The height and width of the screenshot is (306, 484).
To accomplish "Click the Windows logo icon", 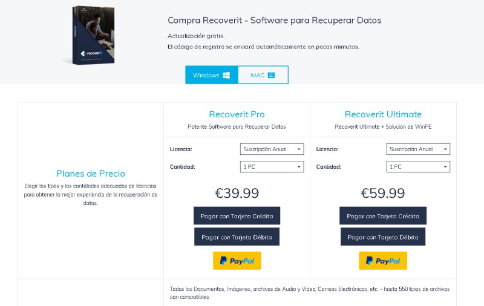I will [226, 75].
